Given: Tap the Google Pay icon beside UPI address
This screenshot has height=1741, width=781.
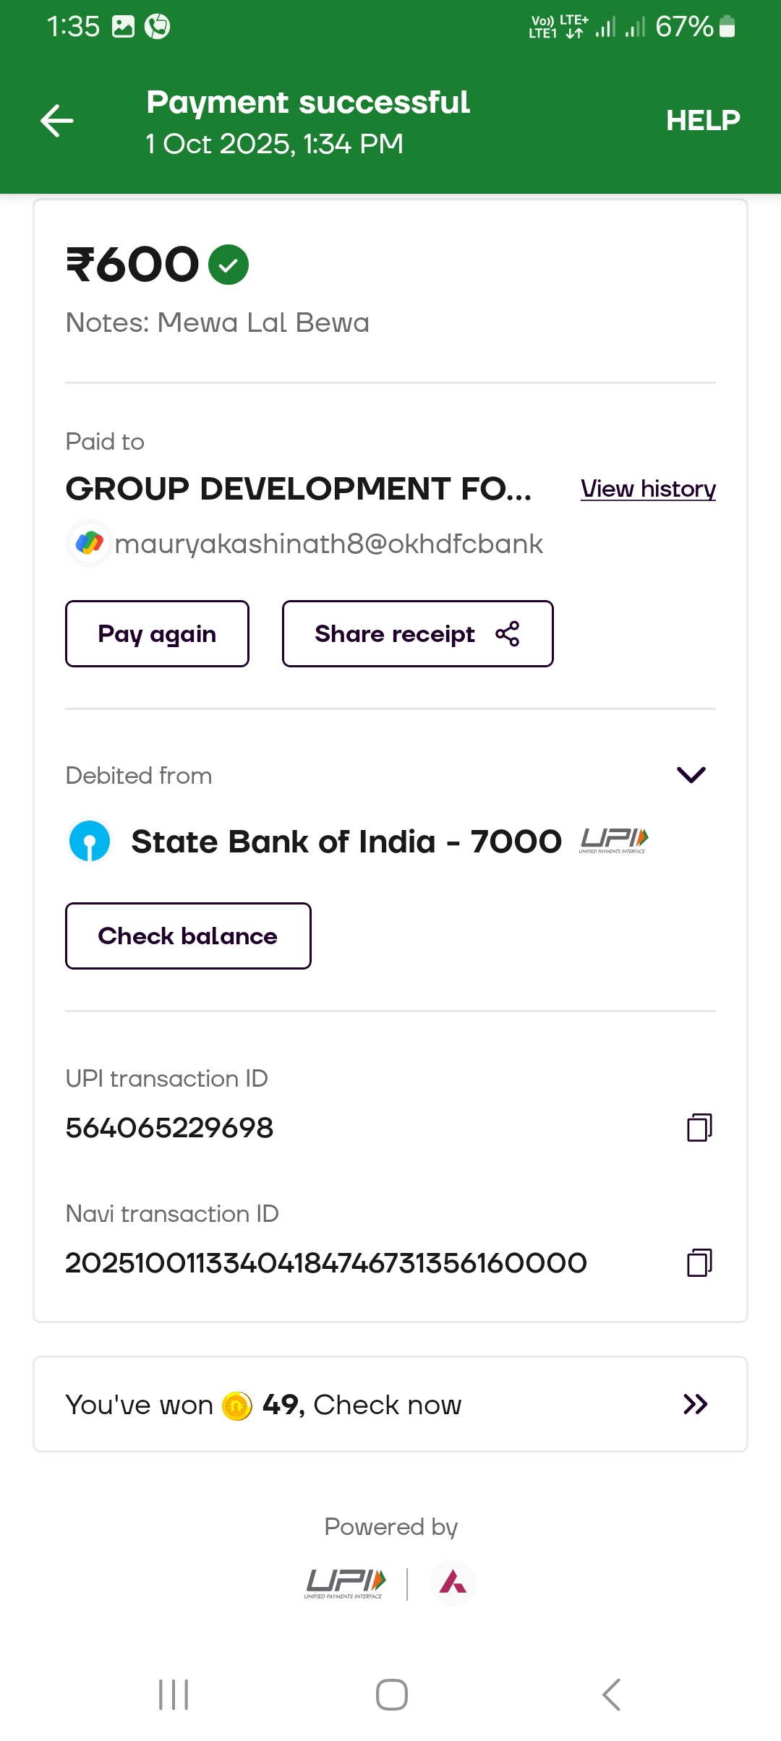Looking at the screenshot, I should [x=90, y=543].
